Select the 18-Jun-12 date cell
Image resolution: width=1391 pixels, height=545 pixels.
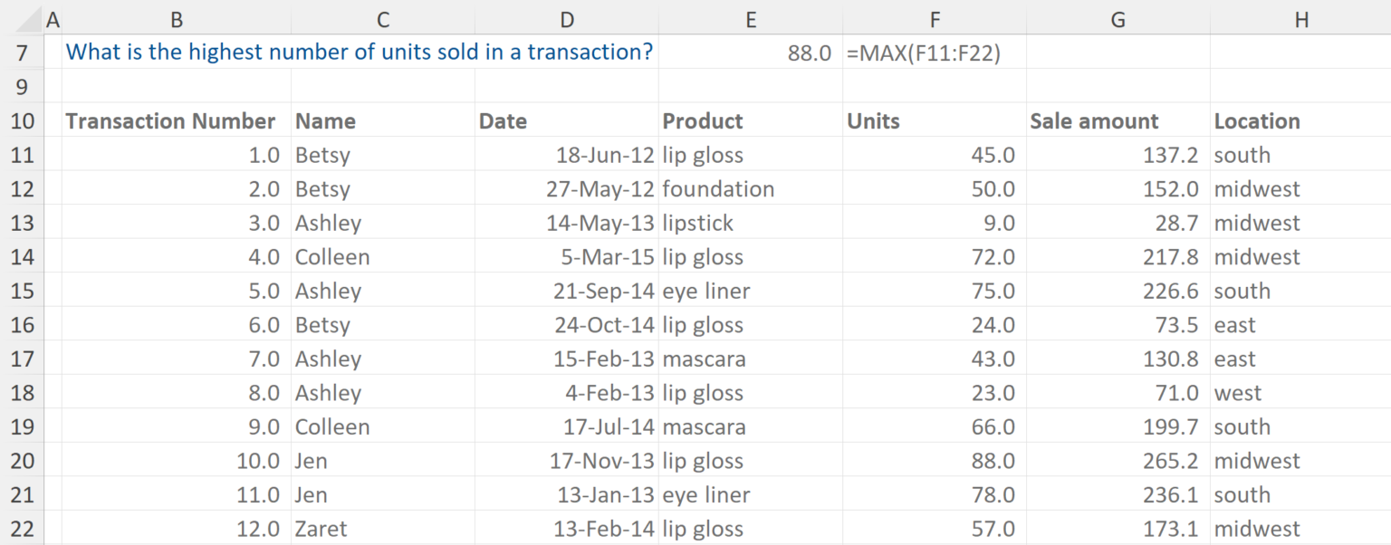(x=567, y=154)
